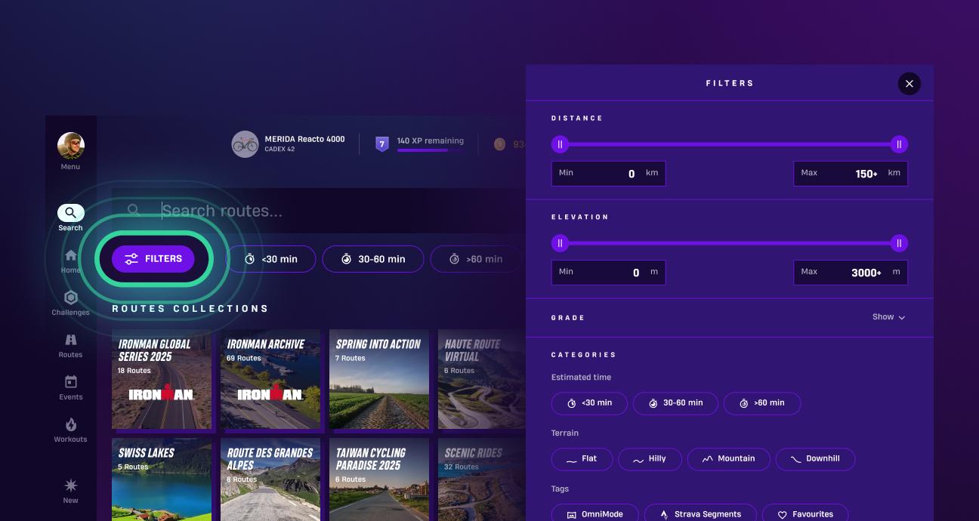Click the New star icon

coord(70,486)
